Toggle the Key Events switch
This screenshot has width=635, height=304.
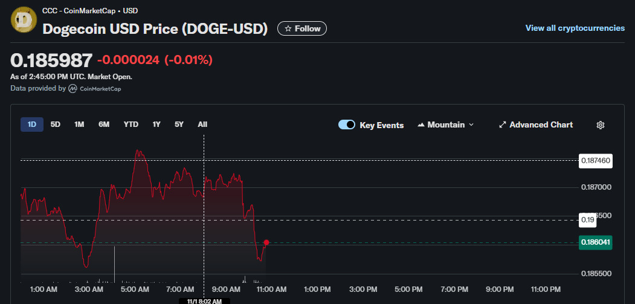pyautogui.click(x=347, y=125)
